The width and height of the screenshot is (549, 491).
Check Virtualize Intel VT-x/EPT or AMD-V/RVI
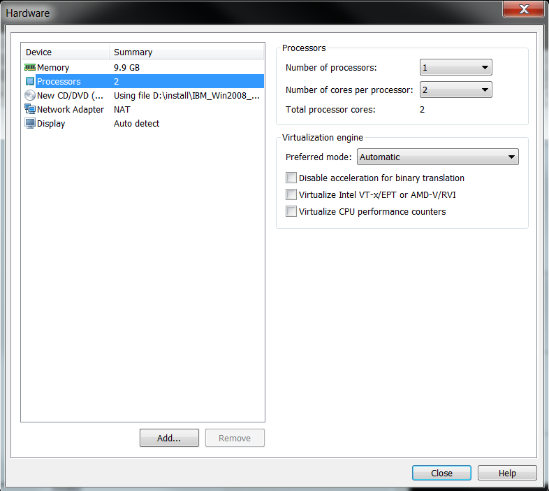(291, 194)
